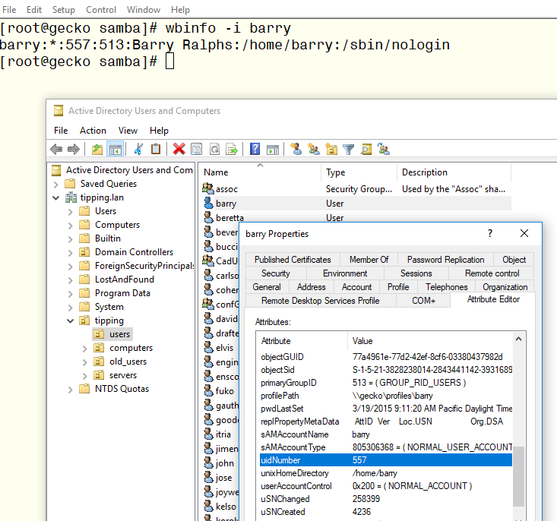Viewport: 557px width, 521px height.
Task: Expand the NTDS Quotas node
Action: [71, 390]
